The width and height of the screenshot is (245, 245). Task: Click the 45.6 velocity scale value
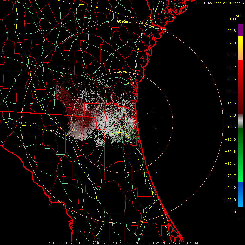[232, 79]
